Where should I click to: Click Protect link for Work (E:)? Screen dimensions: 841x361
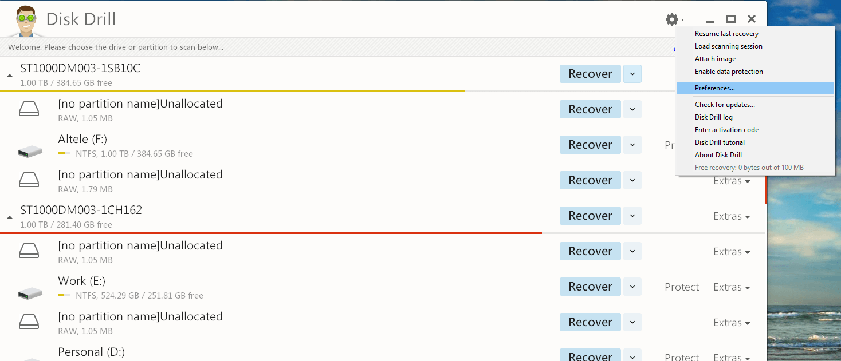[682, 287]
